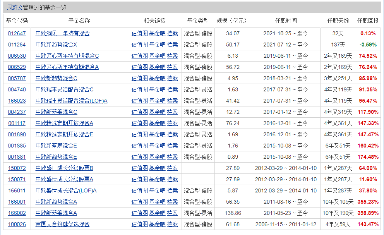
Task: Select the 138.86 fund size cell
Action: pyautogui.click(x=233, y=213)
